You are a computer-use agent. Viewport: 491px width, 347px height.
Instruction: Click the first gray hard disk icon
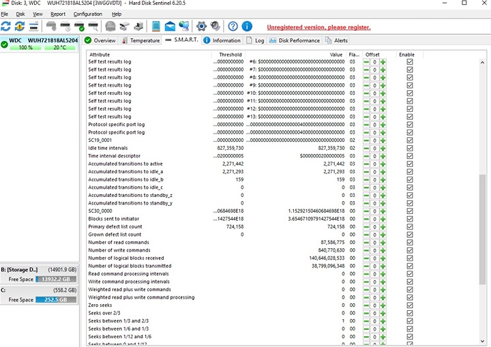click(51, 27)
